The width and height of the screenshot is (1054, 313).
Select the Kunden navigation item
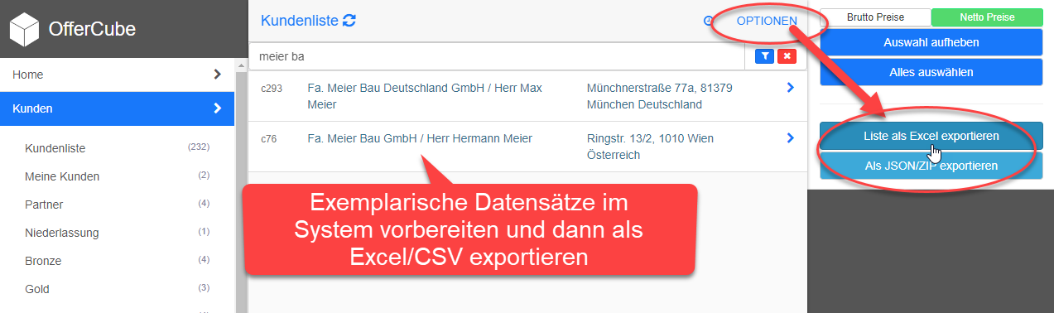click(x=118, y=108)
